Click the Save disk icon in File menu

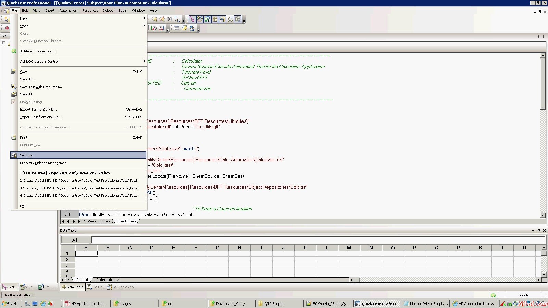click(14, 72)
